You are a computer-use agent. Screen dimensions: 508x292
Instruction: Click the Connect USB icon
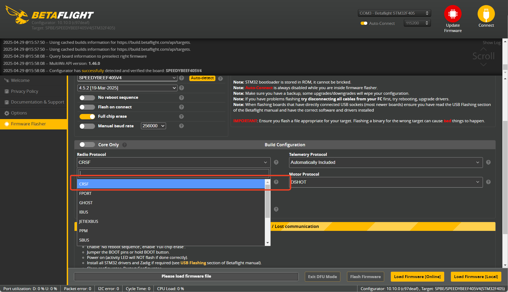(486, 14)
